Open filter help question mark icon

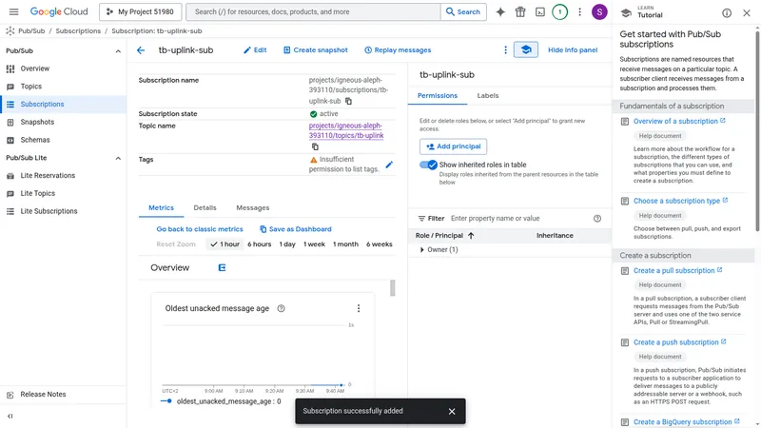click(x=597, y=219)
